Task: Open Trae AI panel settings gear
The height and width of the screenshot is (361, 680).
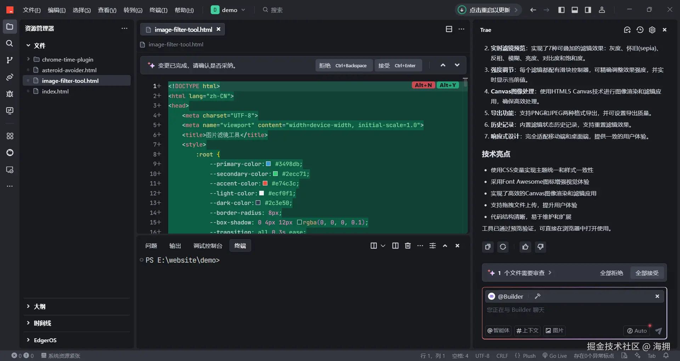Action: [x=652, y=30]
